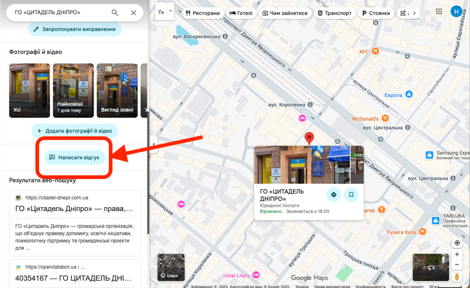This screenshot has width=470, height=288.
Task: Save place using the bookmark icon
Action: pos(351,195)
